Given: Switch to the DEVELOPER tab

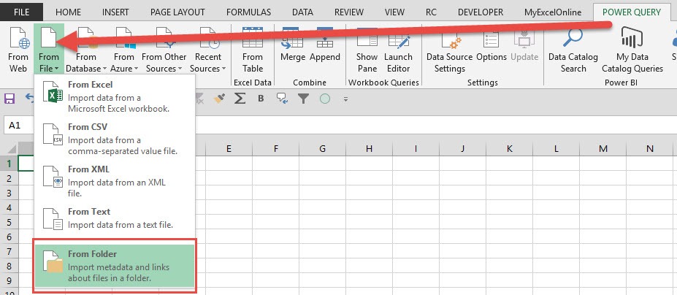Looking at the screenshot, I should click(480, 12).
